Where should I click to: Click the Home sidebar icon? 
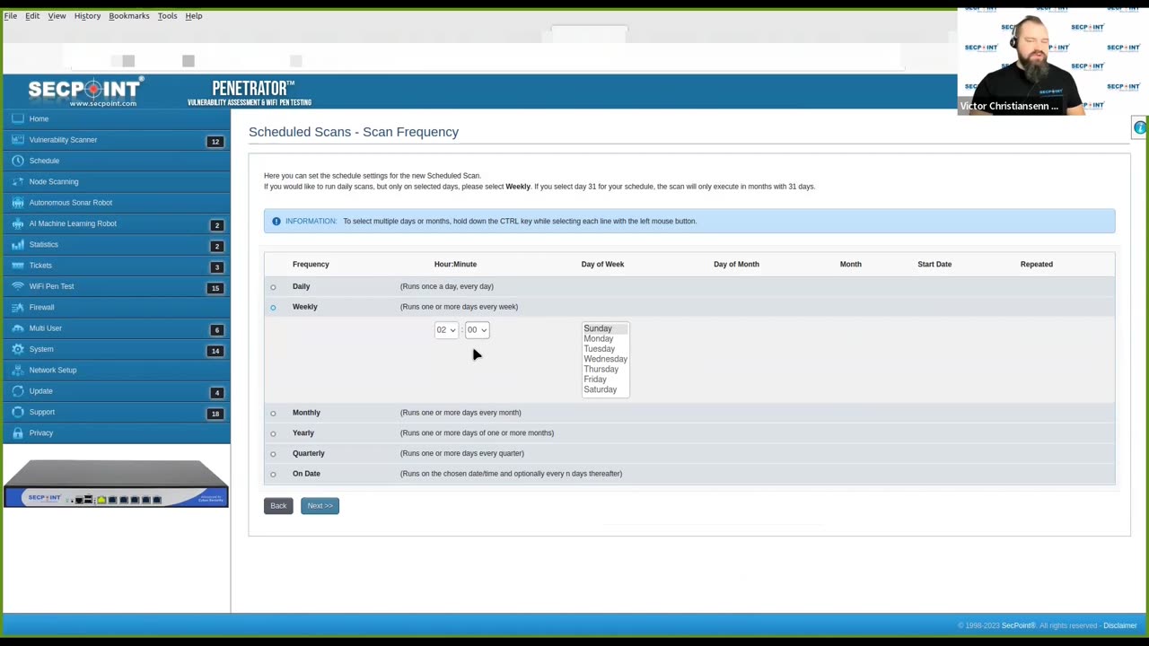tap(18, 118)
